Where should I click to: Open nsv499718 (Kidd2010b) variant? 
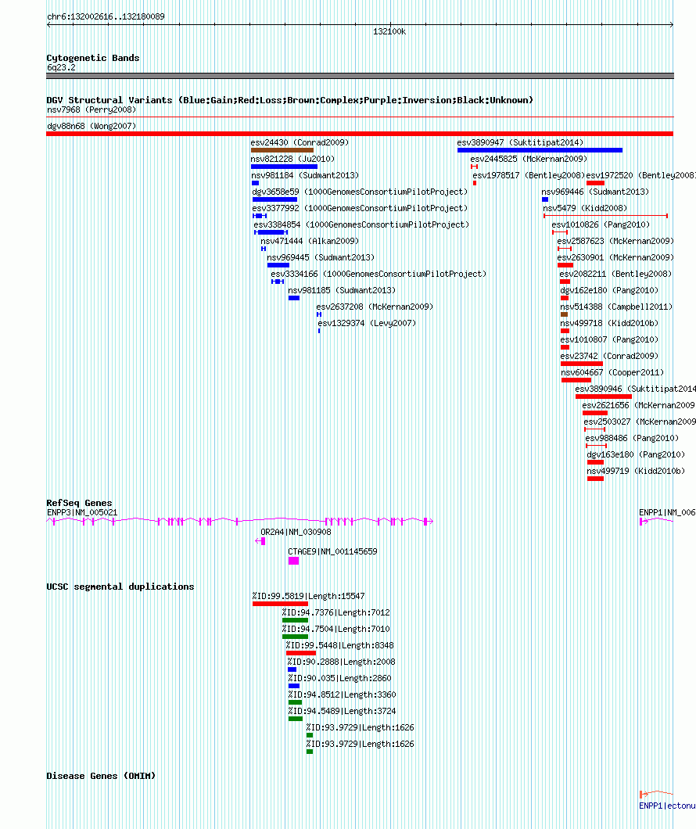609,323
